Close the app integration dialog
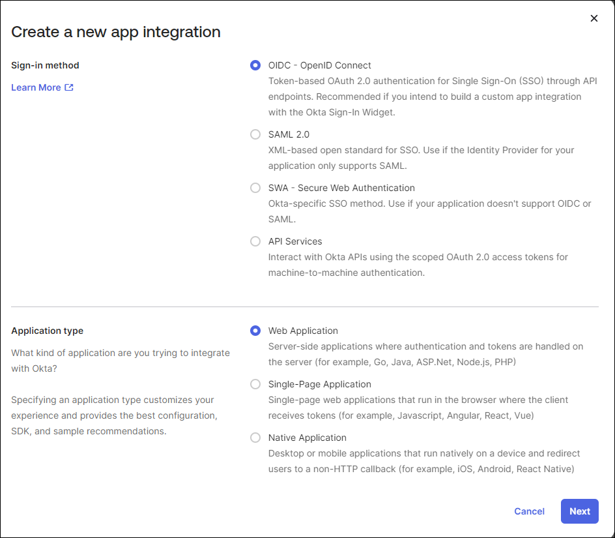 594,18
